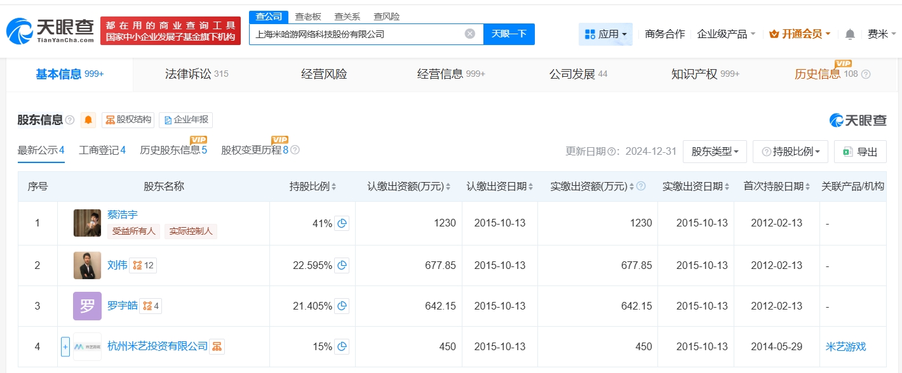Open the 持股比例 dropdown filter
This screenshot has height=373, width=902.
click(x=790, y=152)
